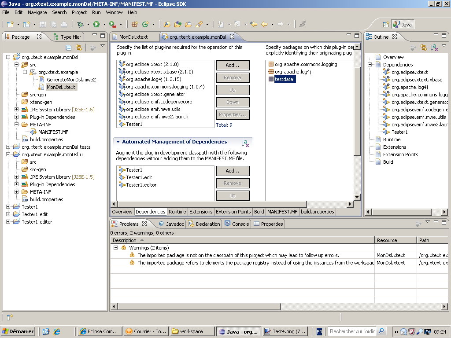Collapse Automated Management of Dependencies section

[x=118, y=142]
